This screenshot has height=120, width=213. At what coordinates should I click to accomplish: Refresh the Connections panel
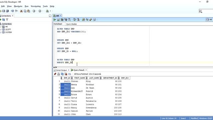(4, 20)
